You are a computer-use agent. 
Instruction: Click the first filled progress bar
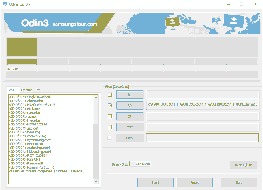[22, 62]
